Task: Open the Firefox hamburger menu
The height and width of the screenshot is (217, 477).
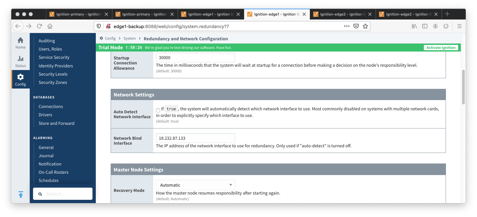Action: click(459, 26)
